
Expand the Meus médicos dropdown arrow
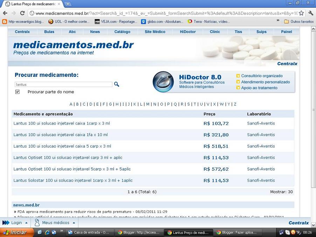click(x=74, y=223)
